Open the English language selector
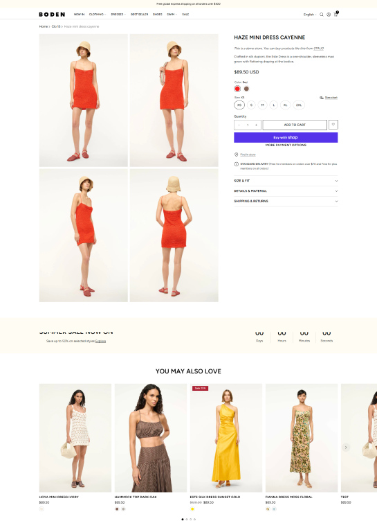The height and width of the screenshot is (521, 377). [310, 15]
